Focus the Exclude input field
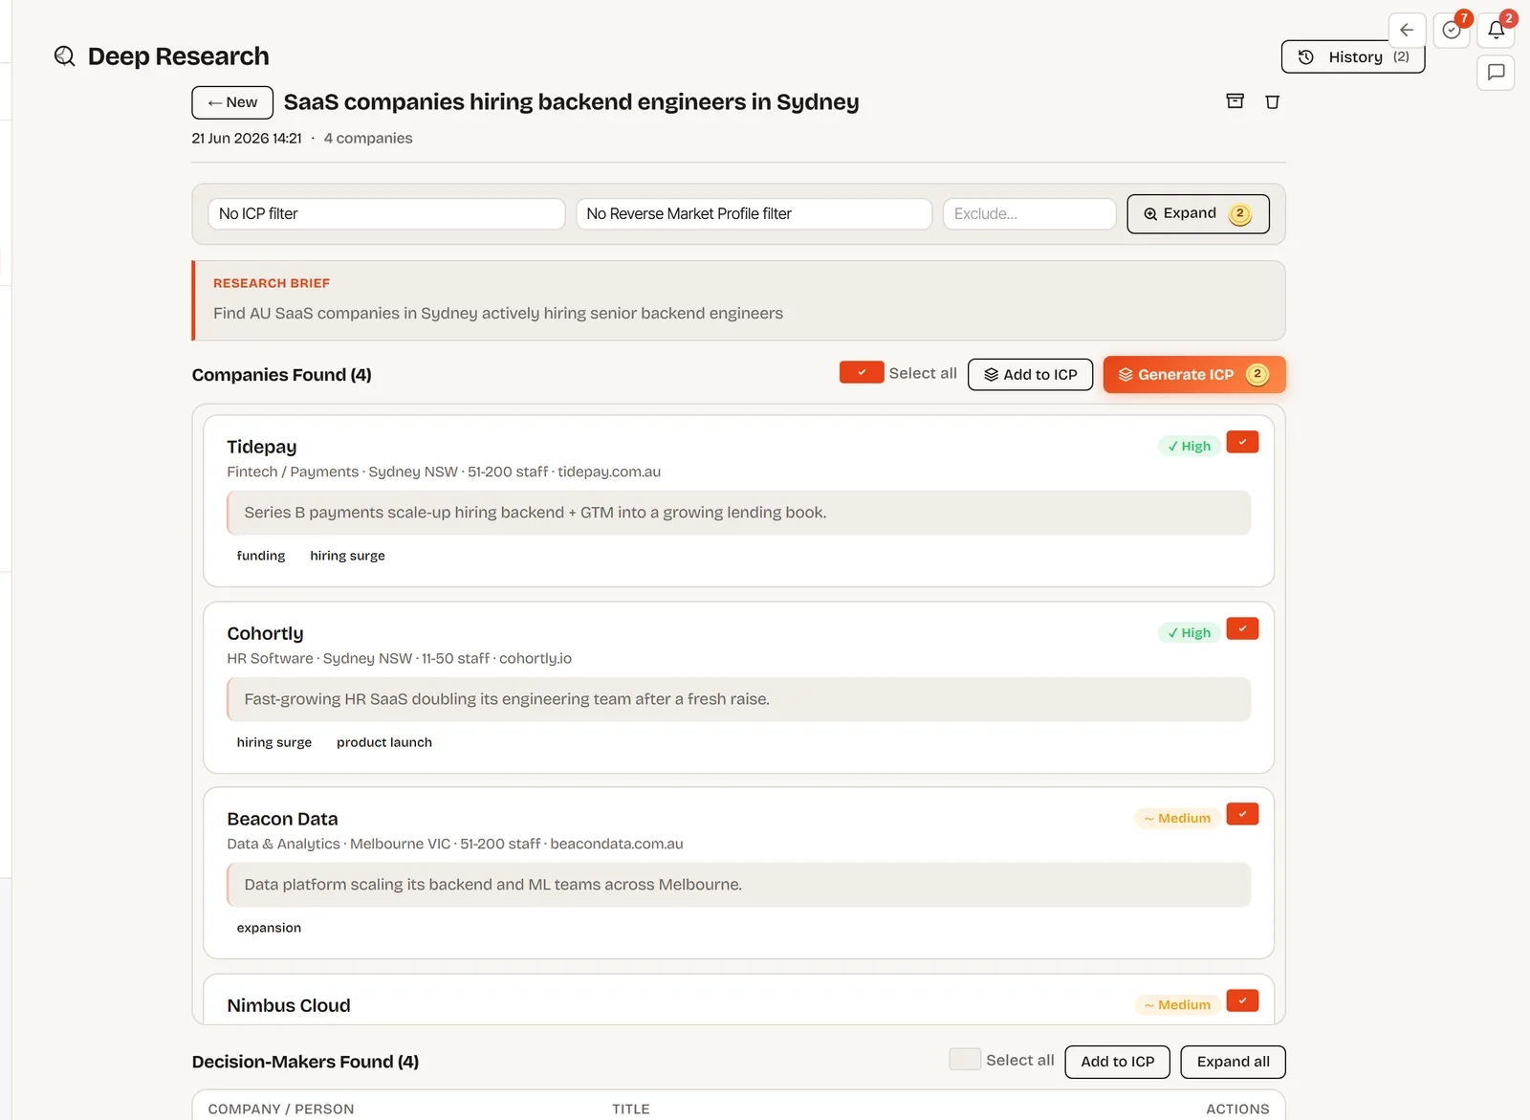1530x1120 pixels. tap(1029, 214)
